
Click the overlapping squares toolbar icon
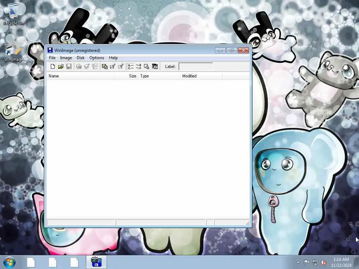coord(147,67)
